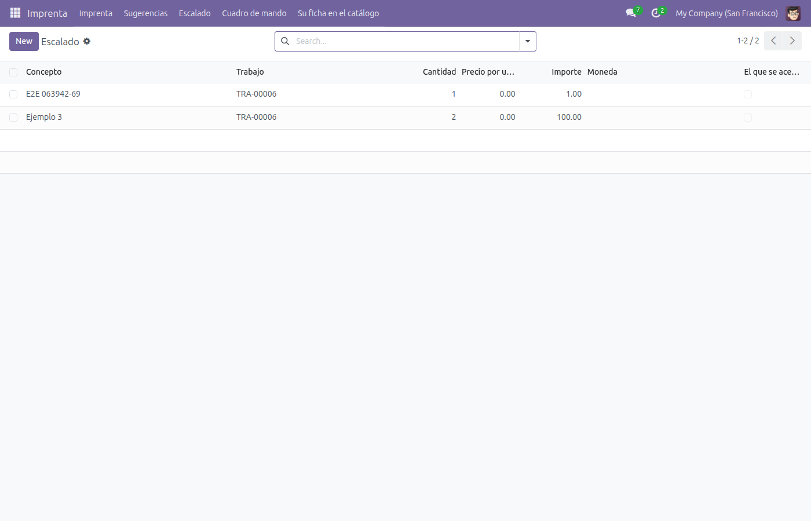The width and height of the screenshot is (811, 521).
Task: Open the Escalado actions gear icon
Action: (87, 41)
